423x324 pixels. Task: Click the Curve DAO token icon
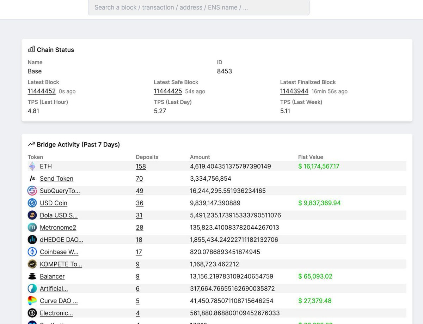point(32,301)
